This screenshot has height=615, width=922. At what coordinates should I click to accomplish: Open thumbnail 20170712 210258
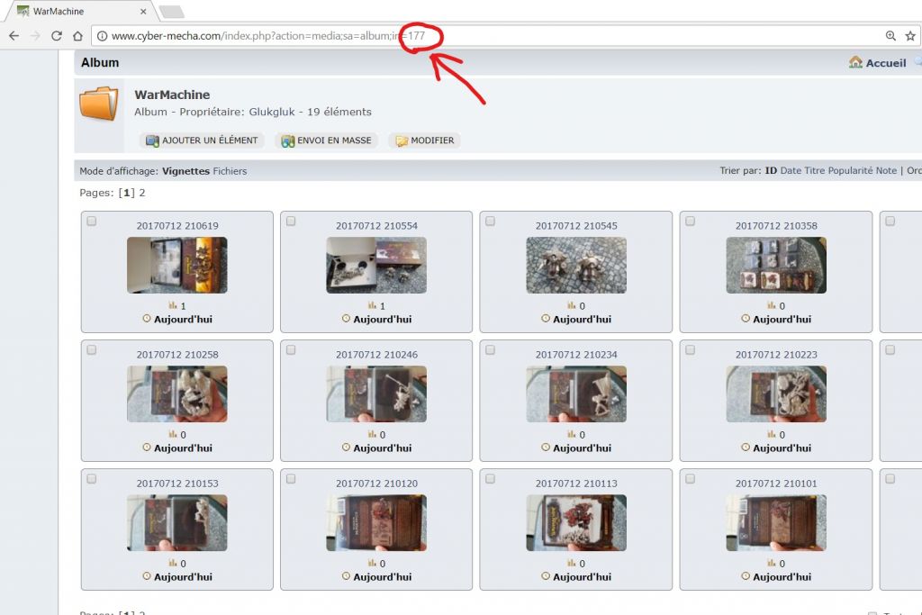click(177, 393)
